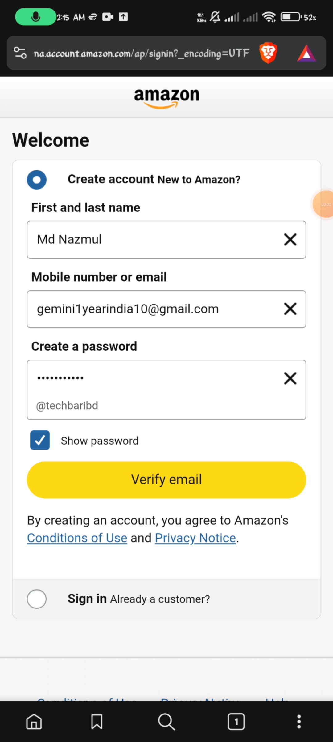
Task: Open Brave Rewards triangle icon
Action: click(306, 53)
